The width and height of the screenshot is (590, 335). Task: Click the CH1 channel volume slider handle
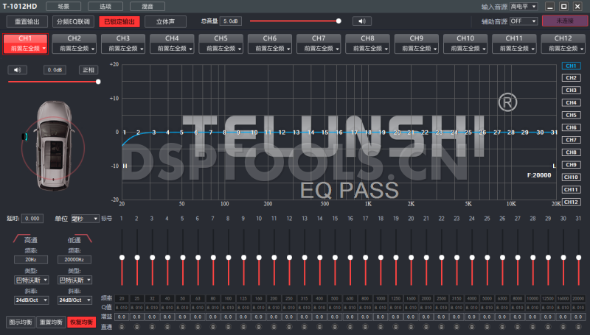pos(98,82)
